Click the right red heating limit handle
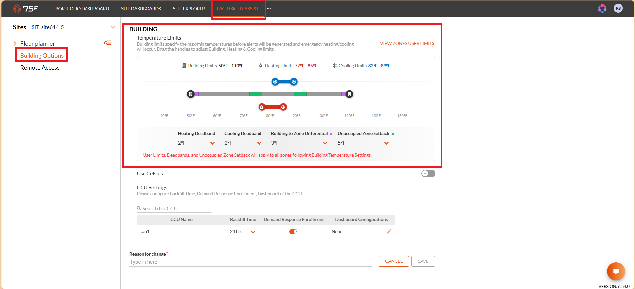 click(283, 107)
